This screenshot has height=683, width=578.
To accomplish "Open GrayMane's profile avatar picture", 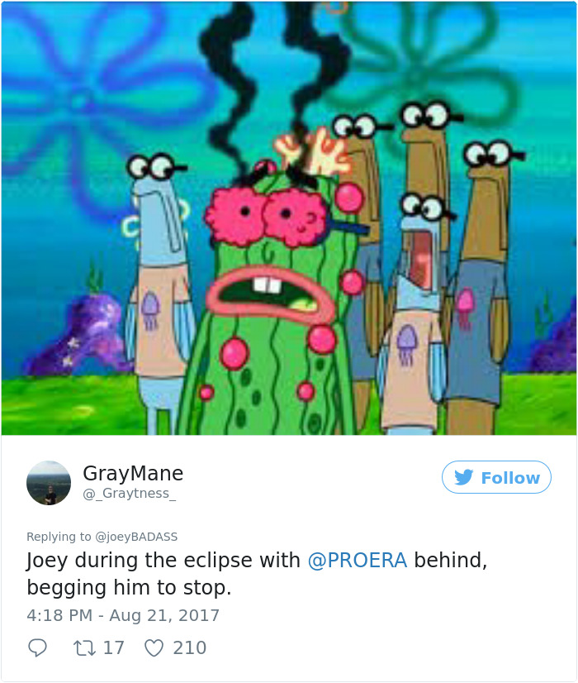I will [49, 483].
